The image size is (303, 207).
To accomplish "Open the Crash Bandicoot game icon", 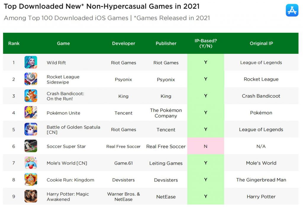I will 31,96.
